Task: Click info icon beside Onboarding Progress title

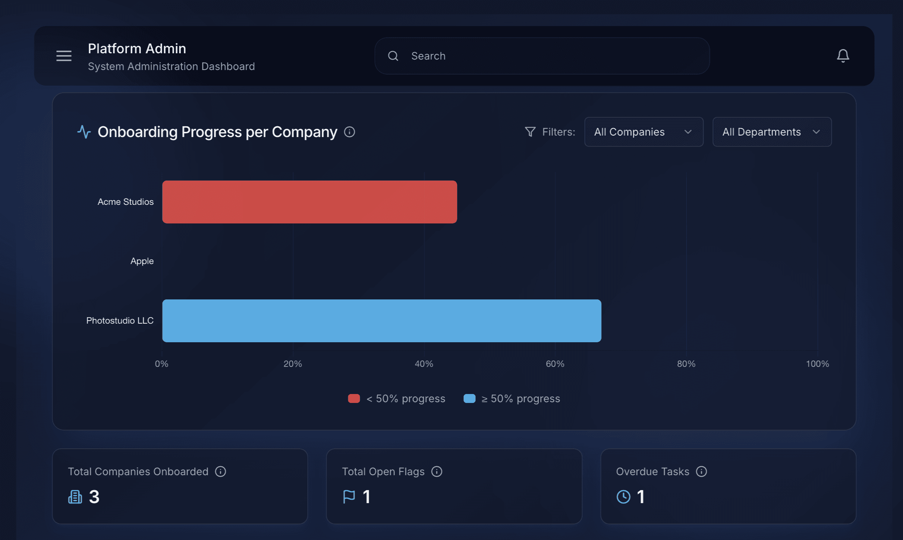Action: [349, 132]
